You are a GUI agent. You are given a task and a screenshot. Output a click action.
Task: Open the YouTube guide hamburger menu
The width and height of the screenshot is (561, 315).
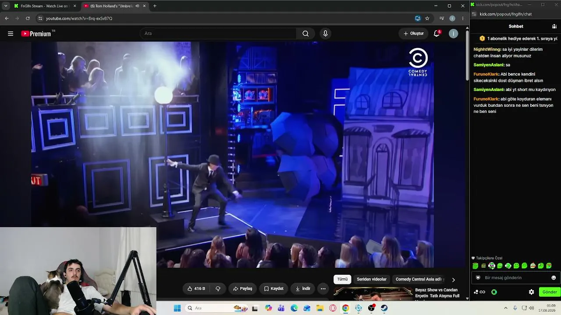tap(11, 34)
